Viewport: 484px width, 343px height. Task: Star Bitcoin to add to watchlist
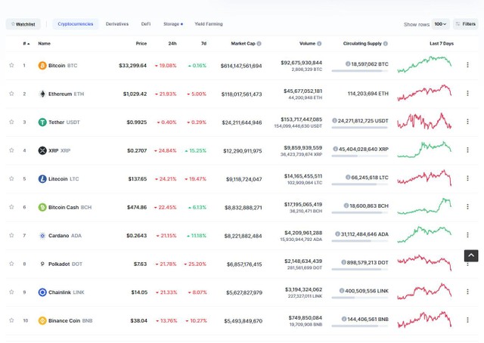pyautogui.click(x=11, y=65)
